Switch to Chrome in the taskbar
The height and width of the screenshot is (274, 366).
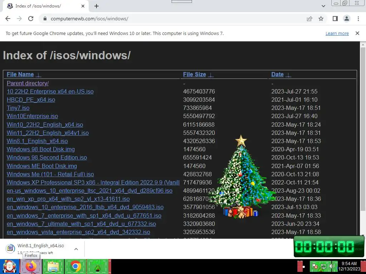click(x=75, y=266)
